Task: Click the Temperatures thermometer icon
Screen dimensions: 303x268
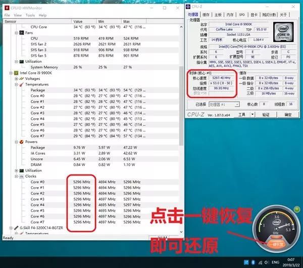Action: click(22, 84)
